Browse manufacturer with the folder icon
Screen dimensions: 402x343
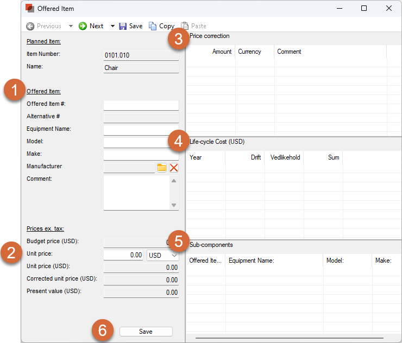click(162, 168)
